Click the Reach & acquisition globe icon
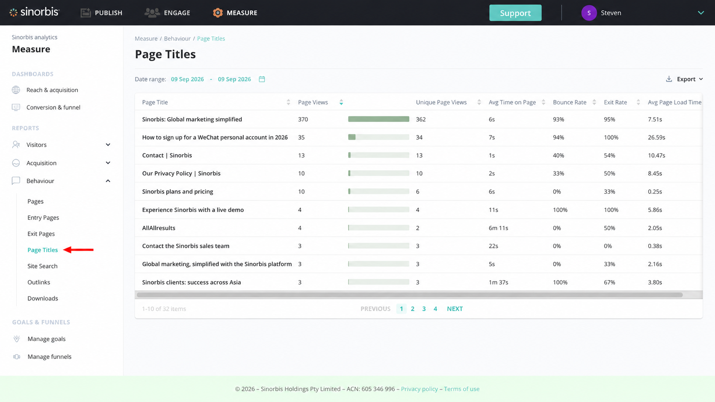Image resolution: width=715 pixels, height=402 pixels. point(16,90)
